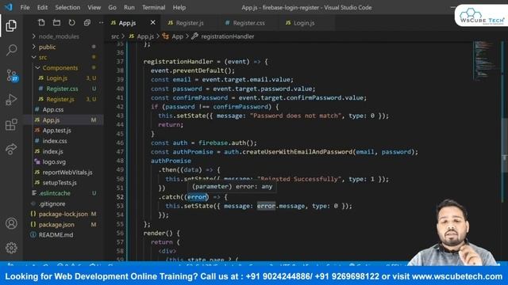Viewport: 508px width, 285px height.
Task: Click 'createUserWithEmailAndPassword' in the code
Action: coord(298,152)
